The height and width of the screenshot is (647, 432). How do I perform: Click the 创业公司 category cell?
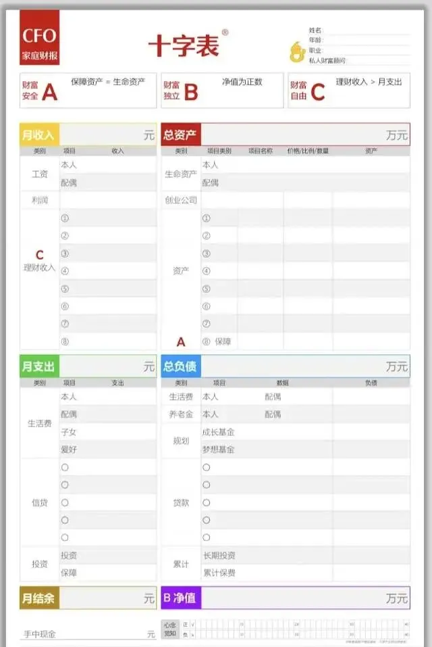pyautogui.click(x=181, y=200)
